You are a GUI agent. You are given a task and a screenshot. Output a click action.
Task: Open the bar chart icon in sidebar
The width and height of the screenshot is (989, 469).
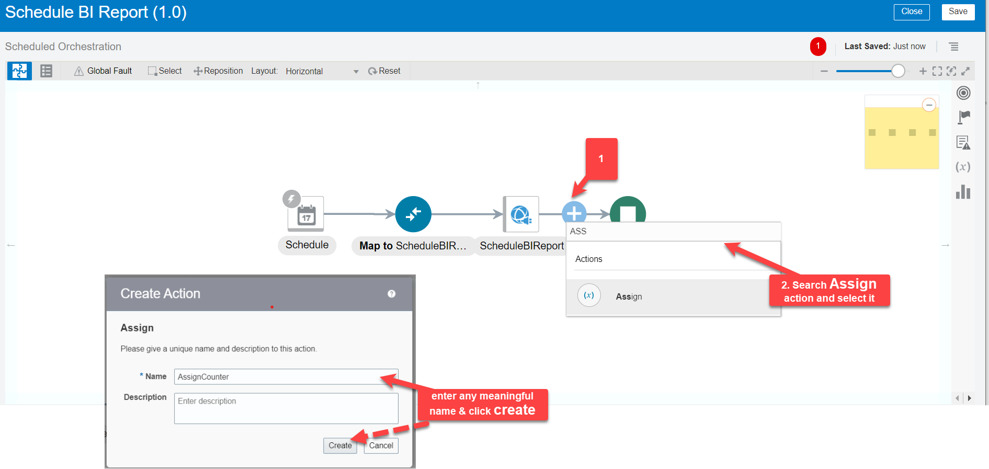tap(963, 192)
